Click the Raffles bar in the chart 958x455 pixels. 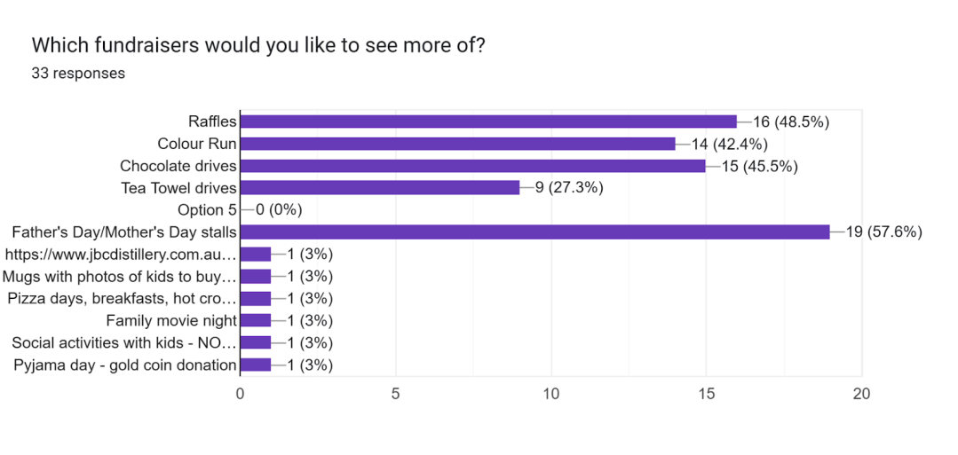click(x=488, y=122)
